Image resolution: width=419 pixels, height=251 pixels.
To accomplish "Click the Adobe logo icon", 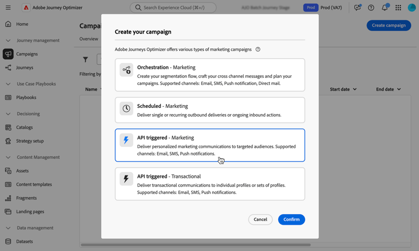I will pos(26,7).
